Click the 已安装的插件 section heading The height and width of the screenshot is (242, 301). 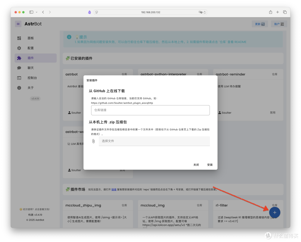tap(81, 58)
